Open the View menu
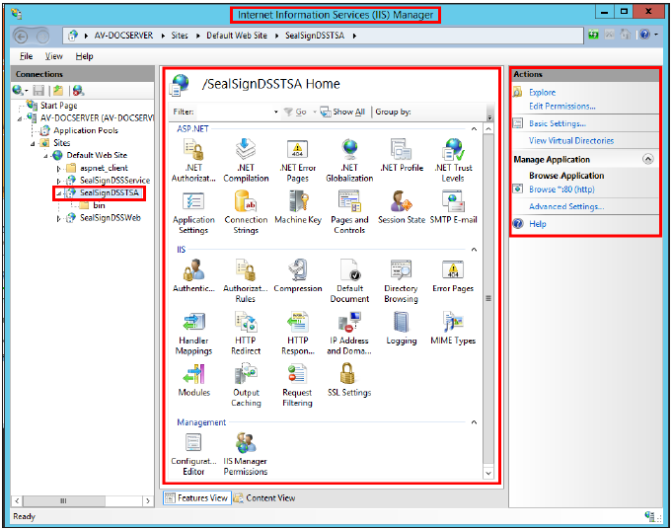 (54, 56)
